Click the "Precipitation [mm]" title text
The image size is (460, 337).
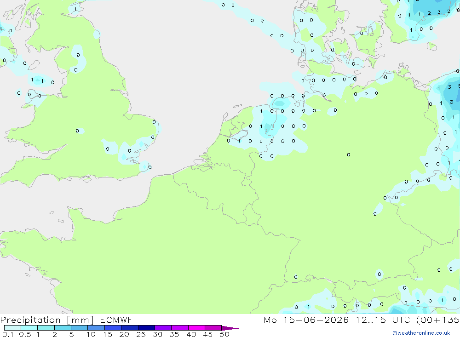(x=47, y=320)
